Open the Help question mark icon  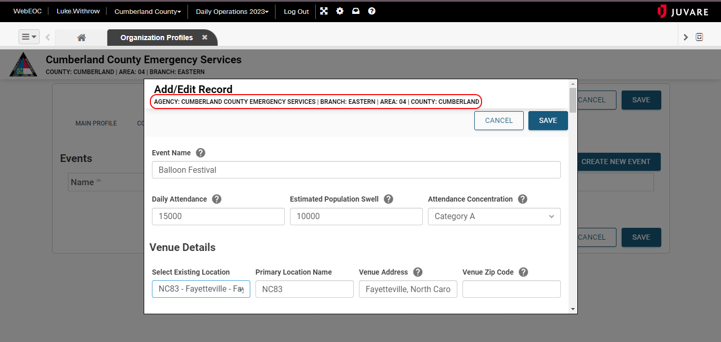(x=372, y=11)
